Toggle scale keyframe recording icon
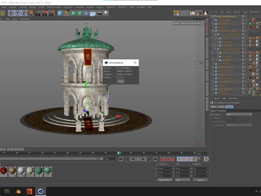Viewport: 261px width, 196px height. [x=184, y=159]
